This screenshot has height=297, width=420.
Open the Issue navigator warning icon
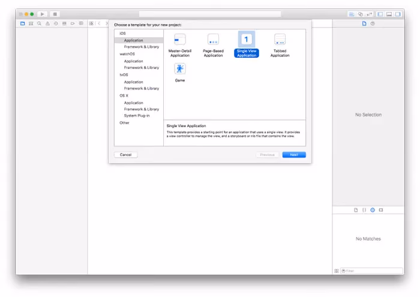click(47, 23)
